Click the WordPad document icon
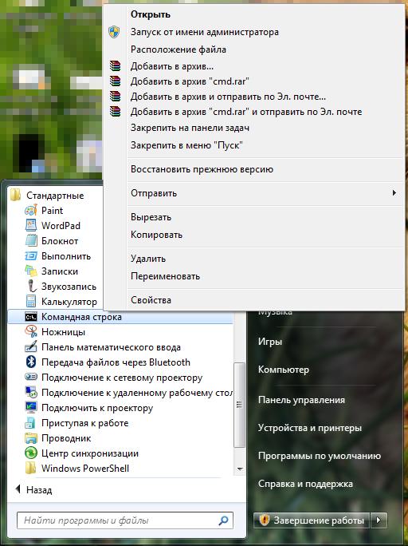408x546 pixels. pos(31,226)
